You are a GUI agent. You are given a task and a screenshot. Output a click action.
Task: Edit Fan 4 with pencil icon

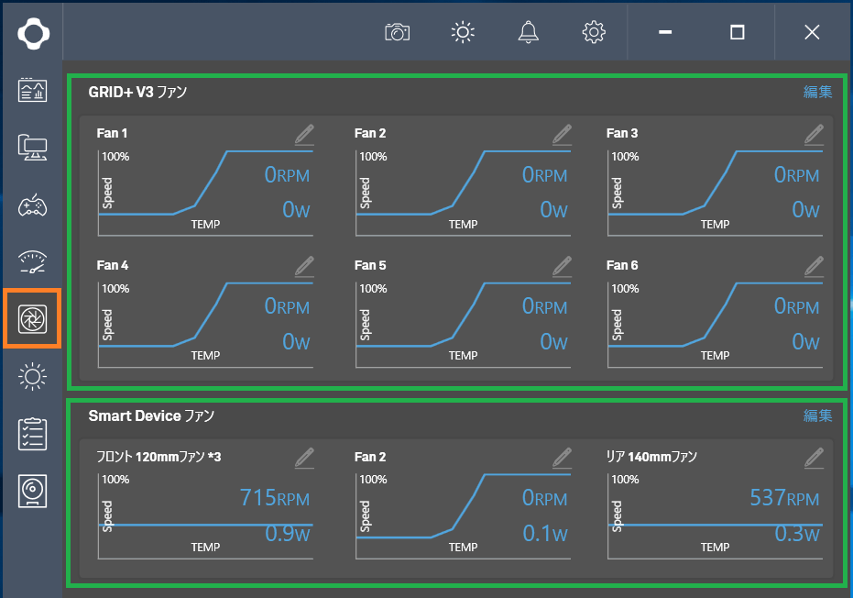(304, 266)
